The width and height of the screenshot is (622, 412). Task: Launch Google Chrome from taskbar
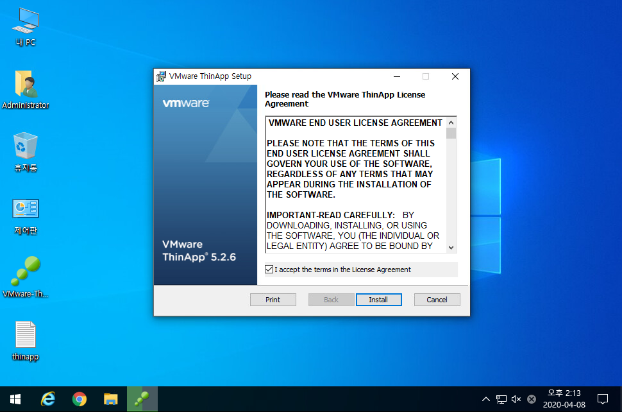click(80, 399)
